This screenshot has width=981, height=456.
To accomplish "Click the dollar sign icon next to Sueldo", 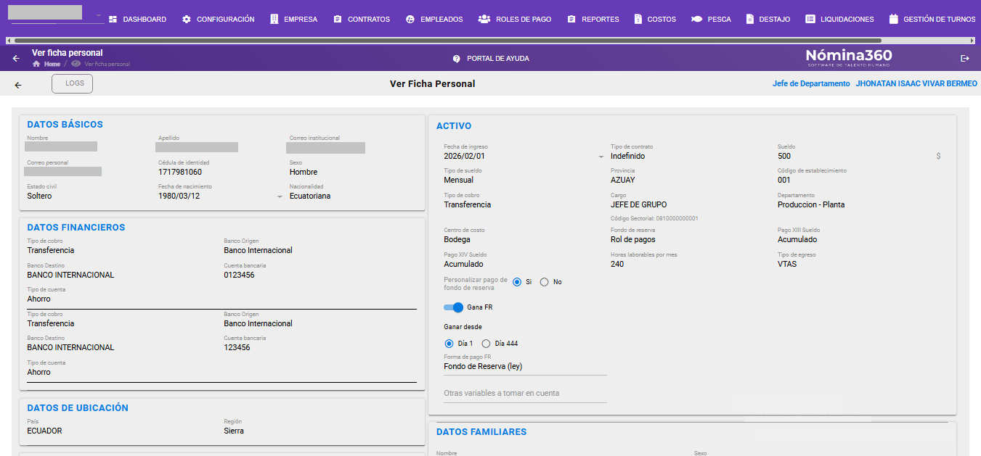I will click(939, 156).
